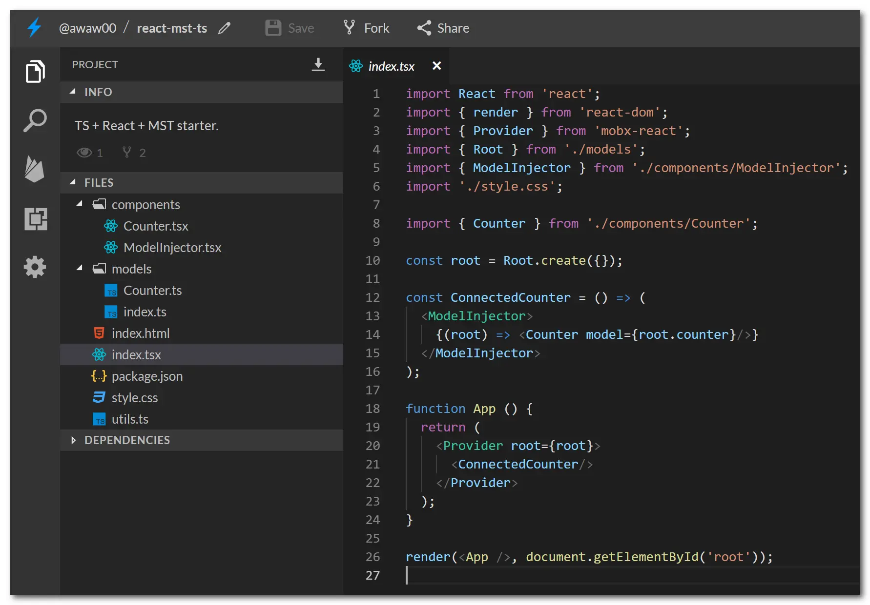
Task: Open ModelInjector.tsx in the file tree
Action: pyautogui.click(x=172, y=248)
